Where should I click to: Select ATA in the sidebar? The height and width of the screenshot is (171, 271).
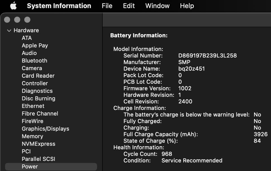click(27, 38)
